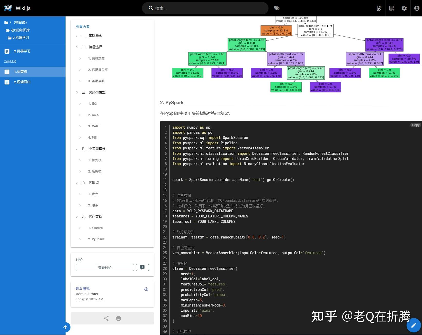Print the page with printer icon

click(118, 318)
